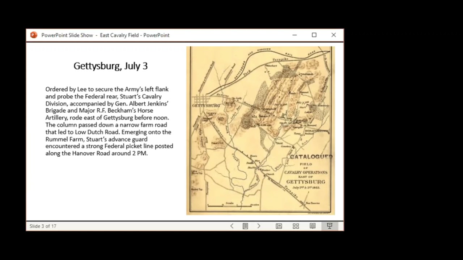Viewport: 463px width, 260px height.
Task: Click the cavalry operations map image
Action: 260,130
